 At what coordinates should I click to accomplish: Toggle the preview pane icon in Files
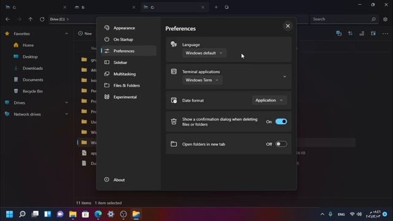[x=373, y=33]
